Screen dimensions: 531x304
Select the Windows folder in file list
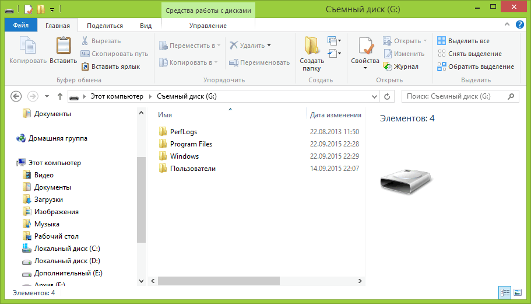click(x=184, y=156)
